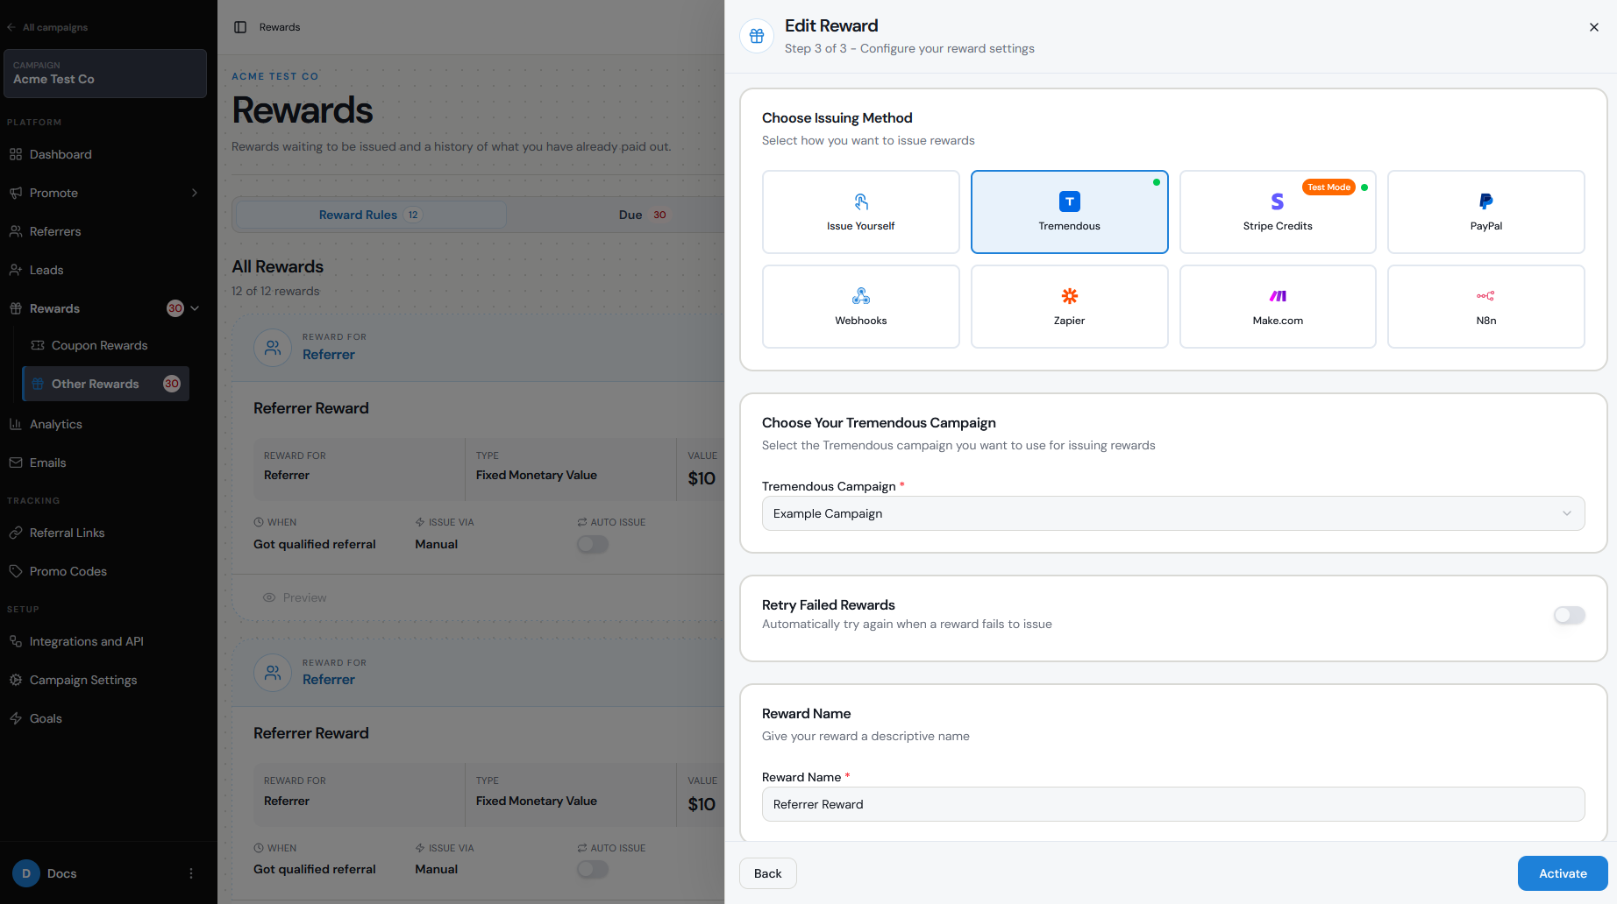Select the Issue Yourself issuing method
1617x904 pixels.
(x=860, y=212)
